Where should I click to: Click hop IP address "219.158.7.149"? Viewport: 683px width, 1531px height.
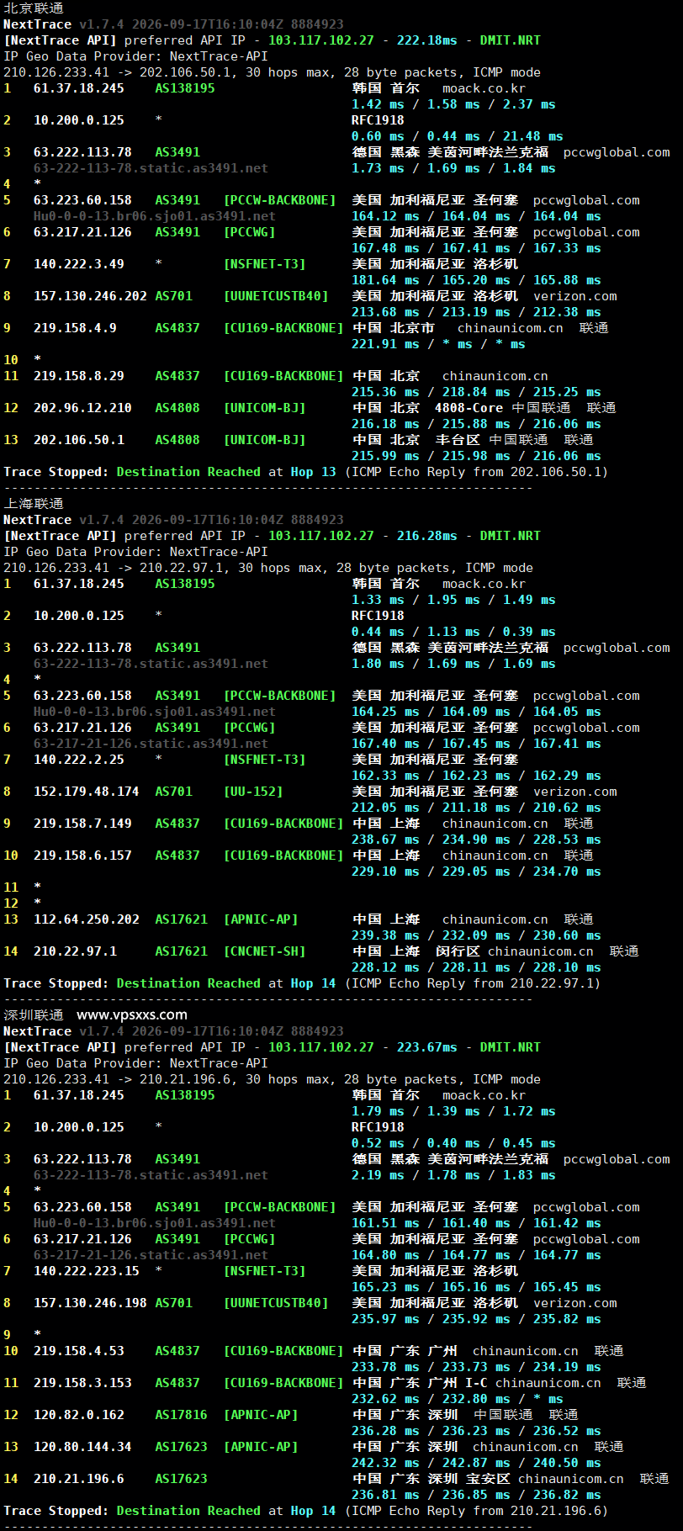pos(82,824)
